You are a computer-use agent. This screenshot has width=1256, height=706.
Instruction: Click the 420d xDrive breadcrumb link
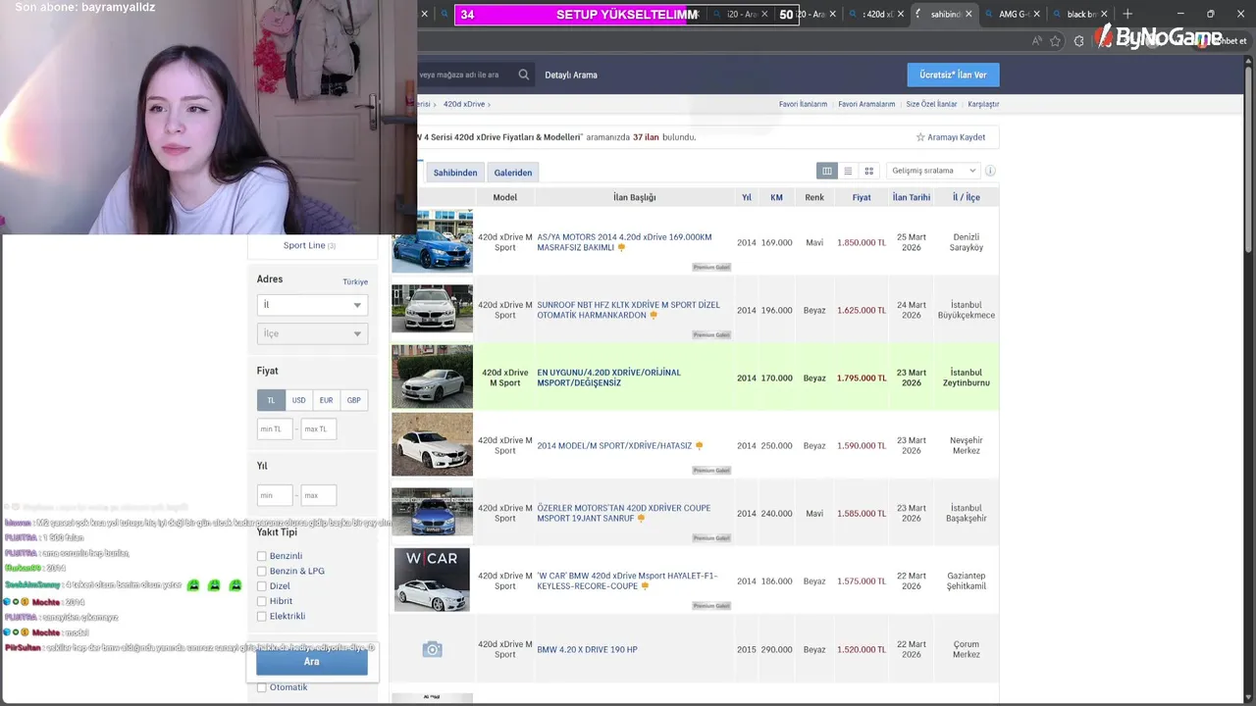click(x=464, y=104)
